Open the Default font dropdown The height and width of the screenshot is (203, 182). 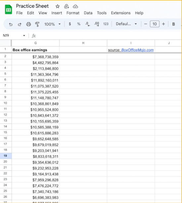[126, 24]
